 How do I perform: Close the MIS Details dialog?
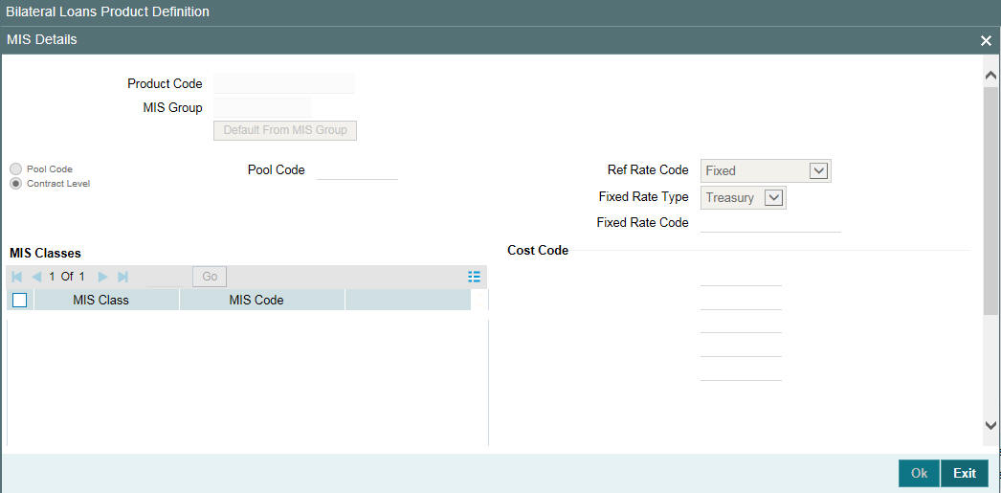click(x=986, y=40)
